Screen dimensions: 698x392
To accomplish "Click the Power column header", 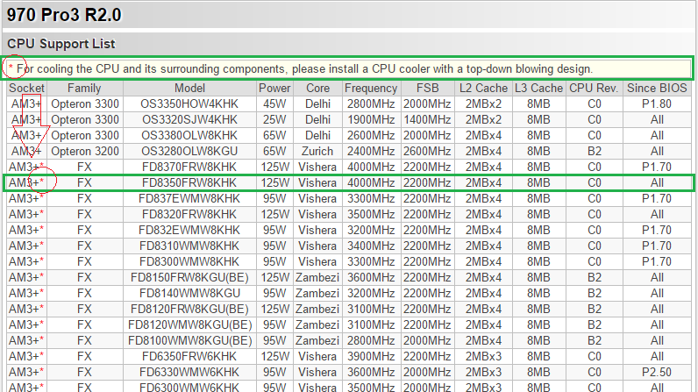I will tap(274, 88).
